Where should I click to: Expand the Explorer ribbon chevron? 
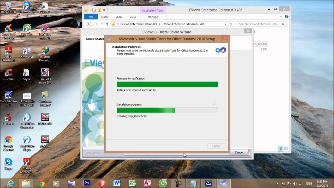tap(281, 16)
